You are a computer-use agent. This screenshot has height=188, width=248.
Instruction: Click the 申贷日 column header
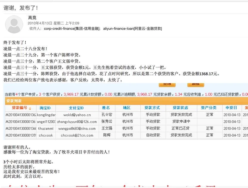(x=231, y=108)
